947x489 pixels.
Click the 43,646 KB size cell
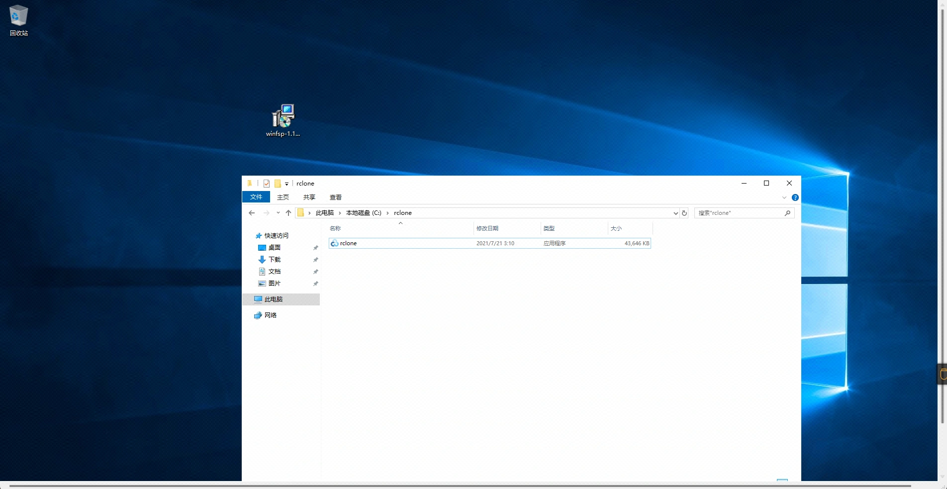637,243
